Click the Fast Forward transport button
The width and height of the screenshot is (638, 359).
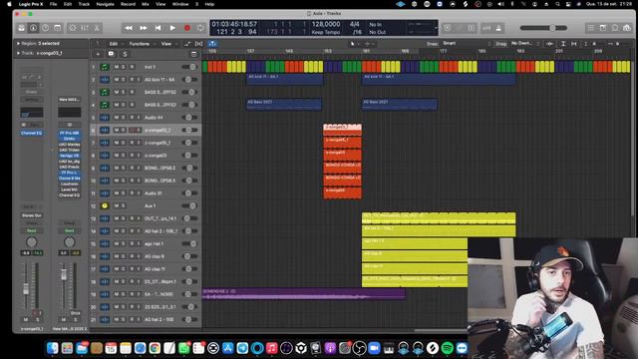tap(144, 28)
